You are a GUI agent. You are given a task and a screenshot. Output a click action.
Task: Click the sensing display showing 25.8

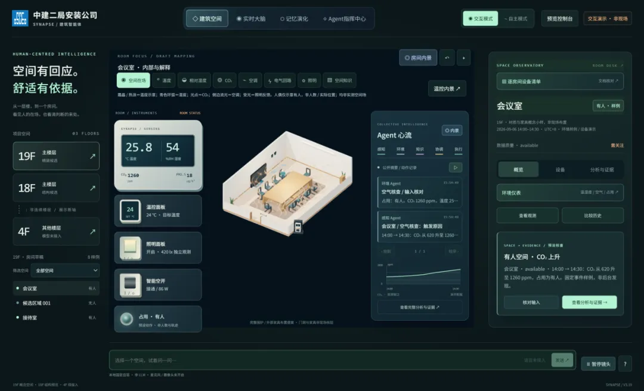[158, 151]
